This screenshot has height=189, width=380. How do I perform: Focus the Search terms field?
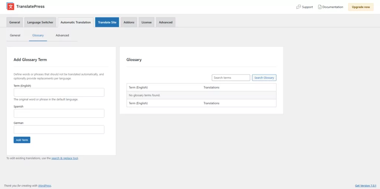point(231,78)
